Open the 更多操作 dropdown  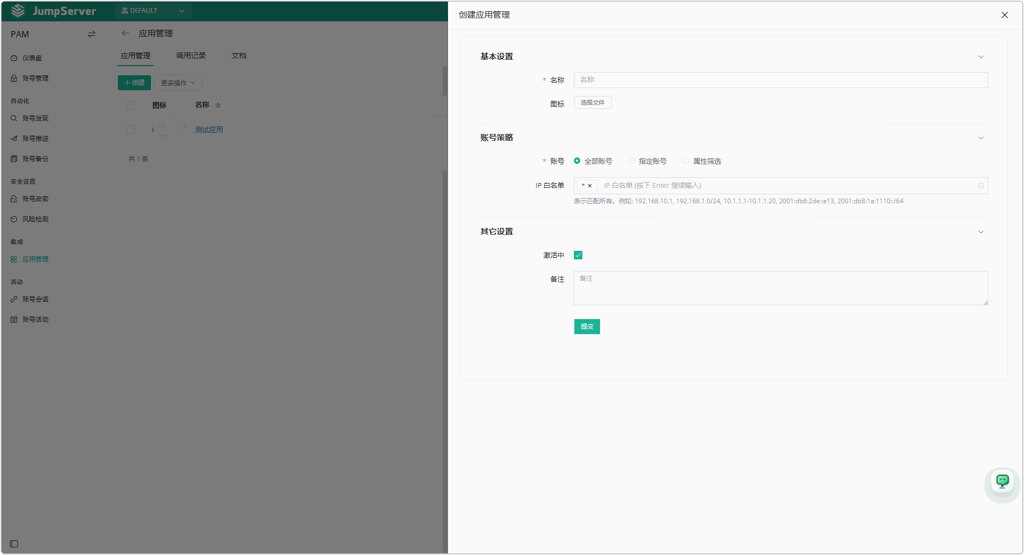(x=178, y=83)
